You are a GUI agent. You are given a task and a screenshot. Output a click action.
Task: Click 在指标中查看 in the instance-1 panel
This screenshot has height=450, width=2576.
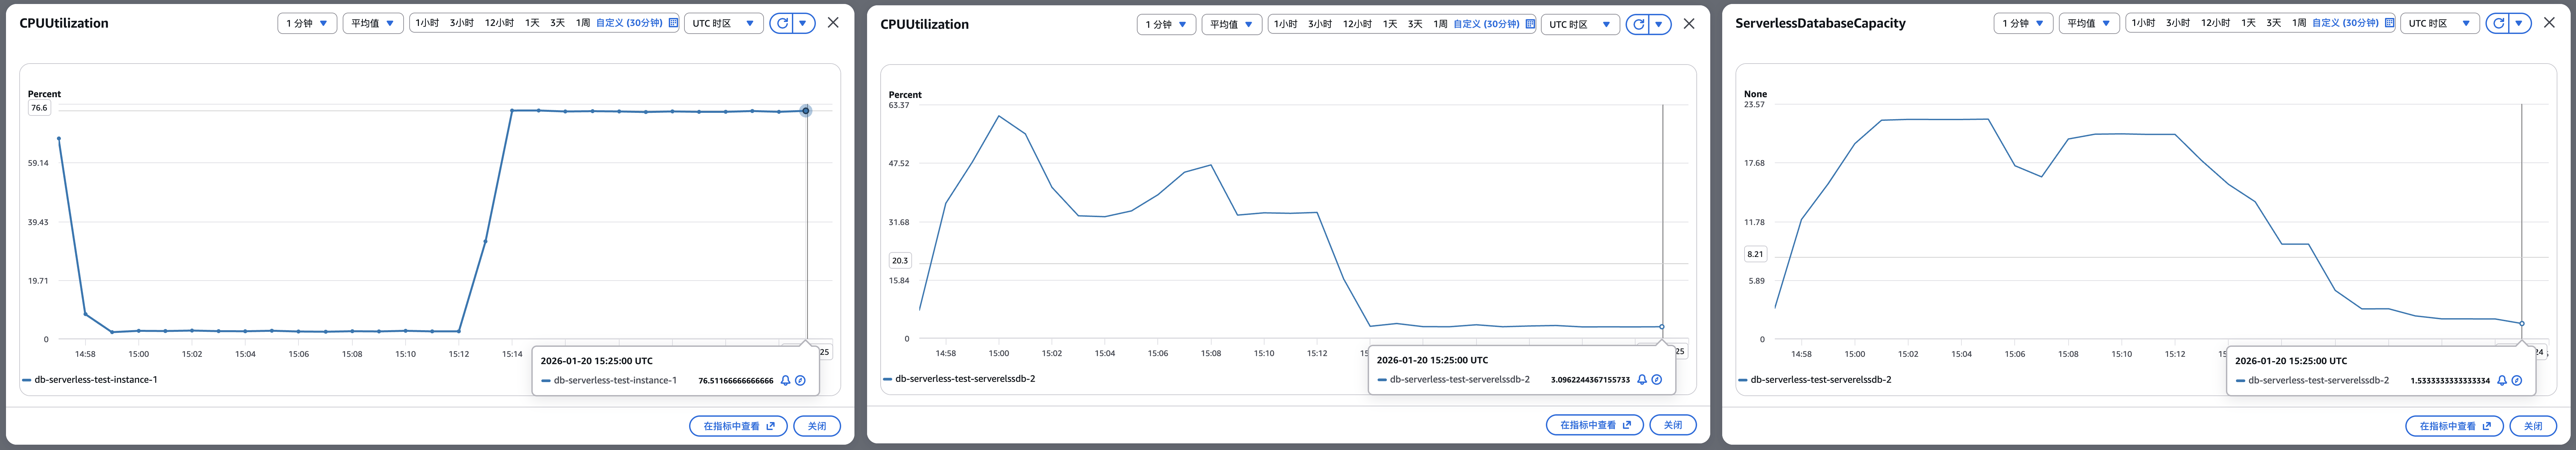click(738, 426)
